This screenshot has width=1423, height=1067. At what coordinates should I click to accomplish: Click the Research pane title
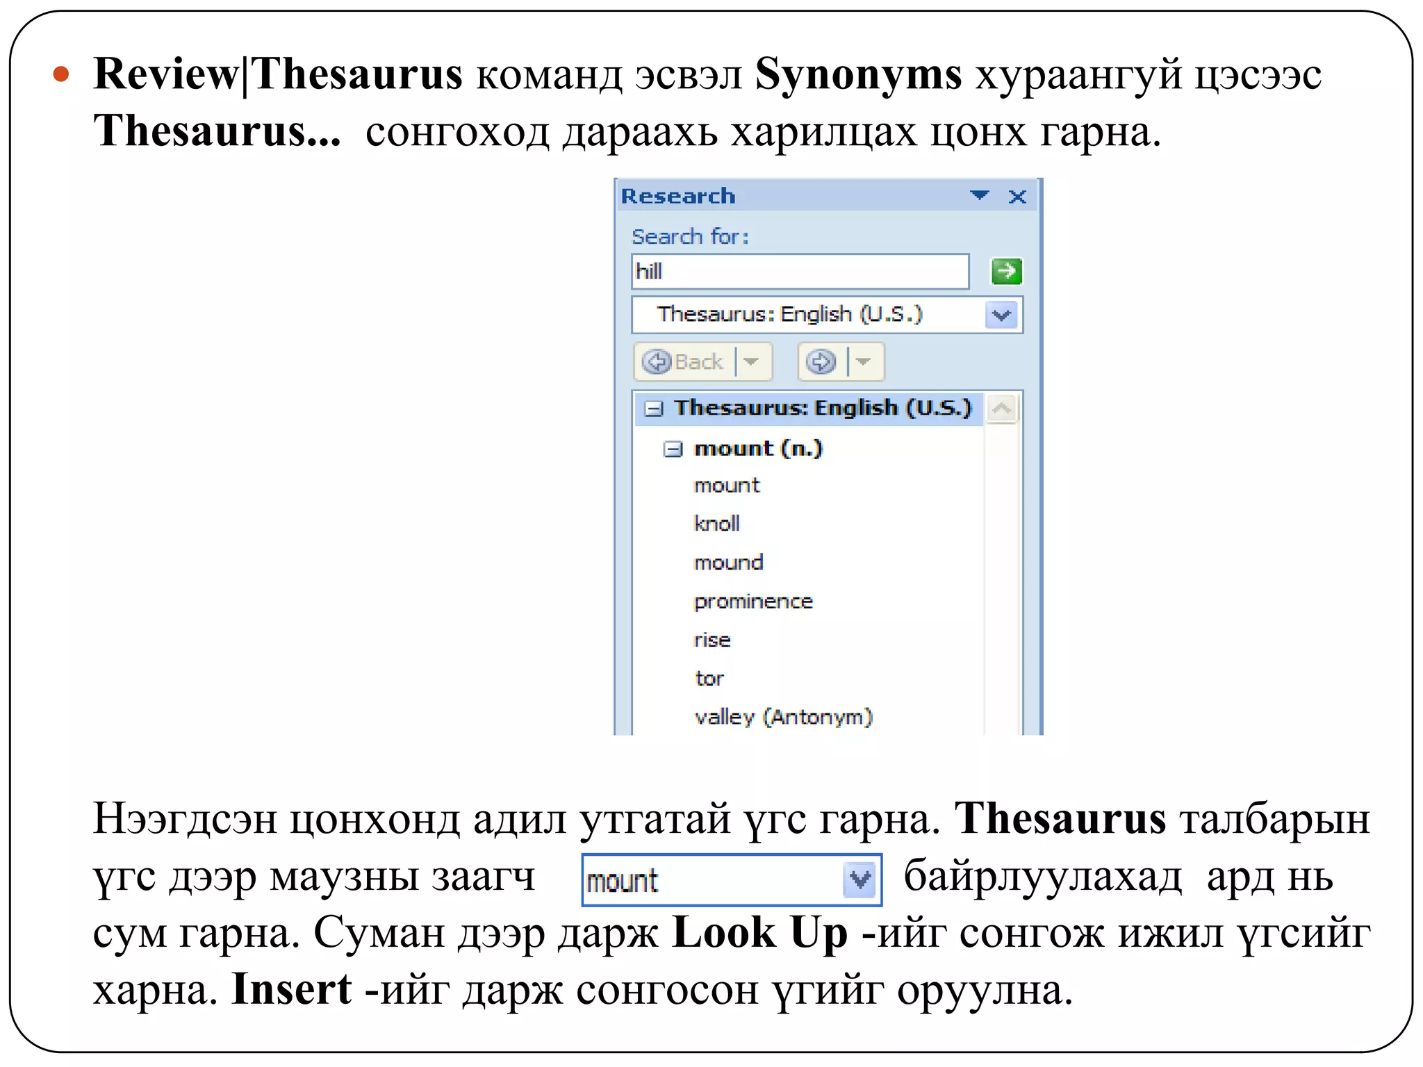(x=678, y=197)
